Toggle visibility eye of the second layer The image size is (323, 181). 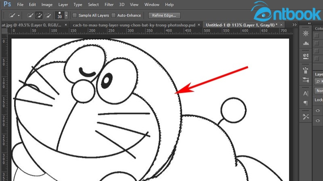point(318,121)
